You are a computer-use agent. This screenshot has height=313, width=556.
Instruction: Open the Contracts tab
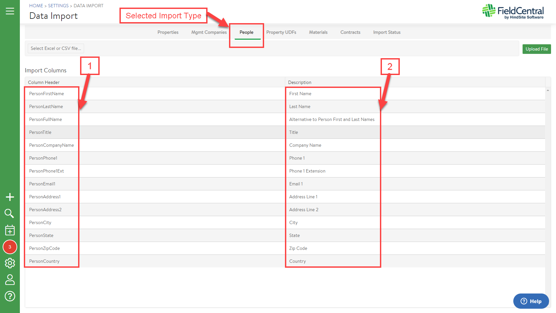click(350, 32)
